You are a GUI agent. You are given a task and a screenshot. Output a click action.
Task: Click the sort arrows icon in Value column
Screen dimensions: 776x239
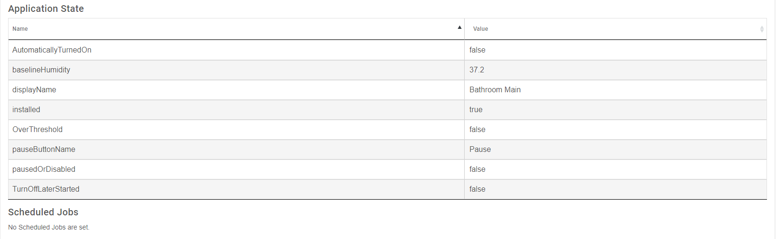tap(762, 29)
